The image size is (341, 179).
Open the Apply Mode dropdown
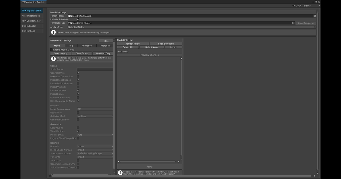point(192,27)
